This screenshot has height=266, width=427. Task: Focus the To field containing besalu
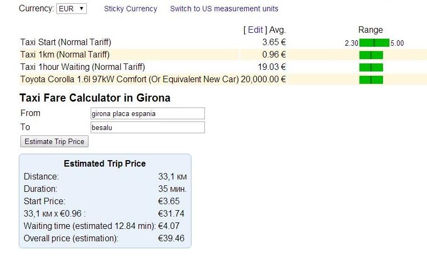148,127
